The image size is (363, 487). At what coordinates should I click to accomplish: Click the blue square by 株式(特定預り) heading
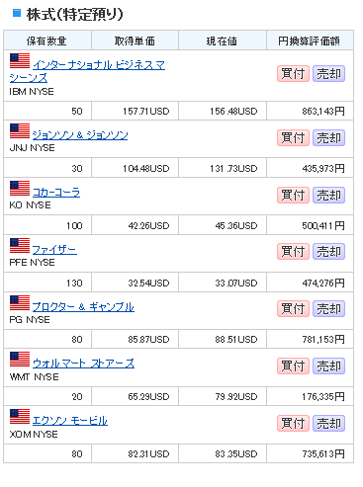point(17,13)
